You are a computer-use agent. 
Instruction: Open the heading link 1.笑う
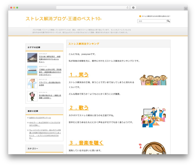coord(79,75)
